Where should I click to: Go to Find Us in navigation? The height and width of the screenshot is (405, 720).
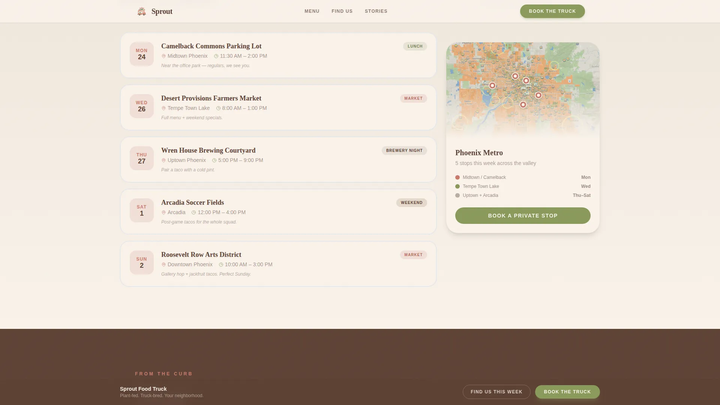(x=342, y=11)
